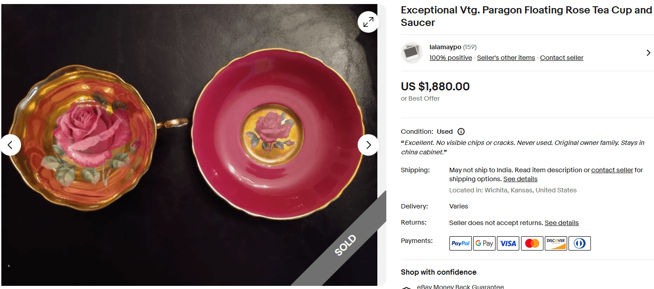Open Seller's other items
The width and height of the screenshot is (654, 289).
[x=505, y=57]
